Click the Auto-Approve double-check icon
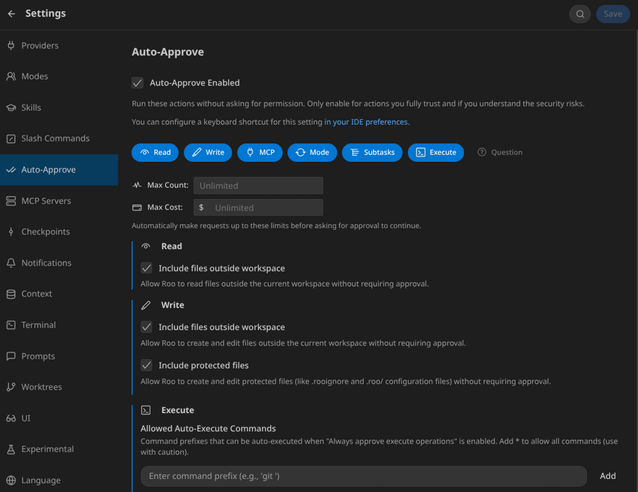Viewport: 638px width, 492px height. tap(11, 169)
